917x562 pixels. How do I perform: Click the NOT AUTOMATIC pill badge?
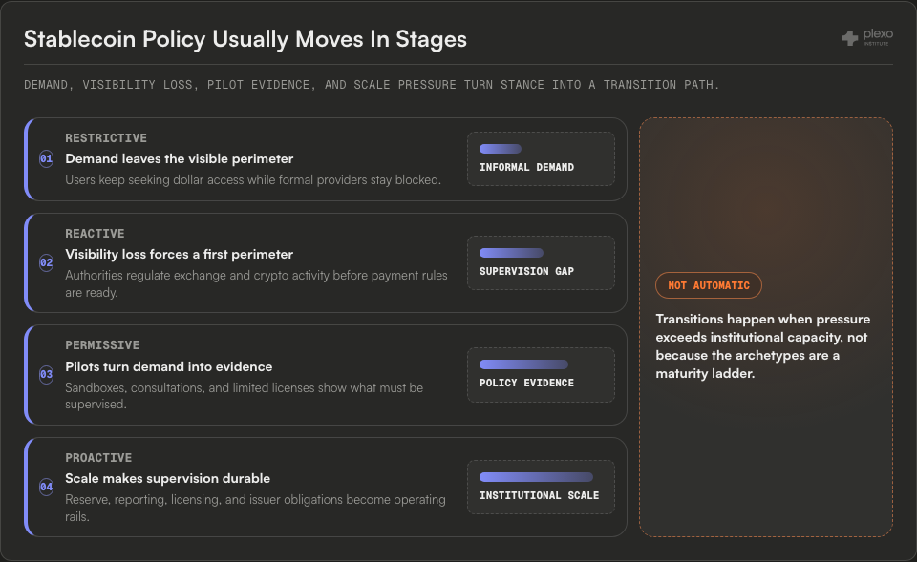[x=708, y=285]
